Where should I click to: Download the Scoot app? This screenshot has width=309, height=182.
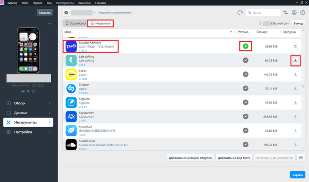pyautogui.click(x=295, y=74)
